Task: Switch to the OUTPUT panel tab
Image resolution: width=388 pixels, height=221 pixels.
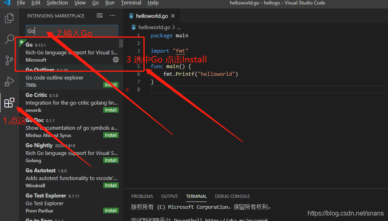Action: (x=169, y=196)
